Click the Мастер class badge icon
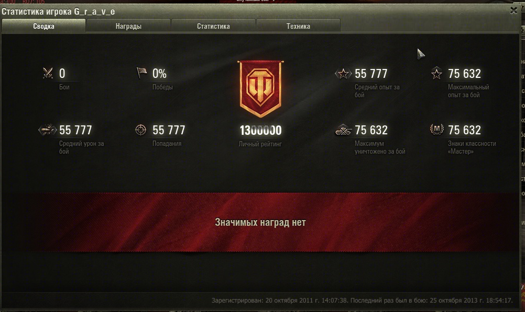This screenshot has height=312, width=525. [436, 129]
